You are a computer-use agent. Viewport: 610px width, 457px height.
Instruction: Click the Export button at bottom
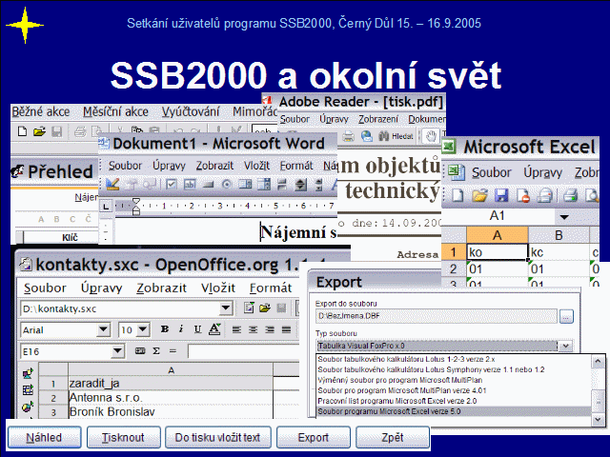click(314, 437)
